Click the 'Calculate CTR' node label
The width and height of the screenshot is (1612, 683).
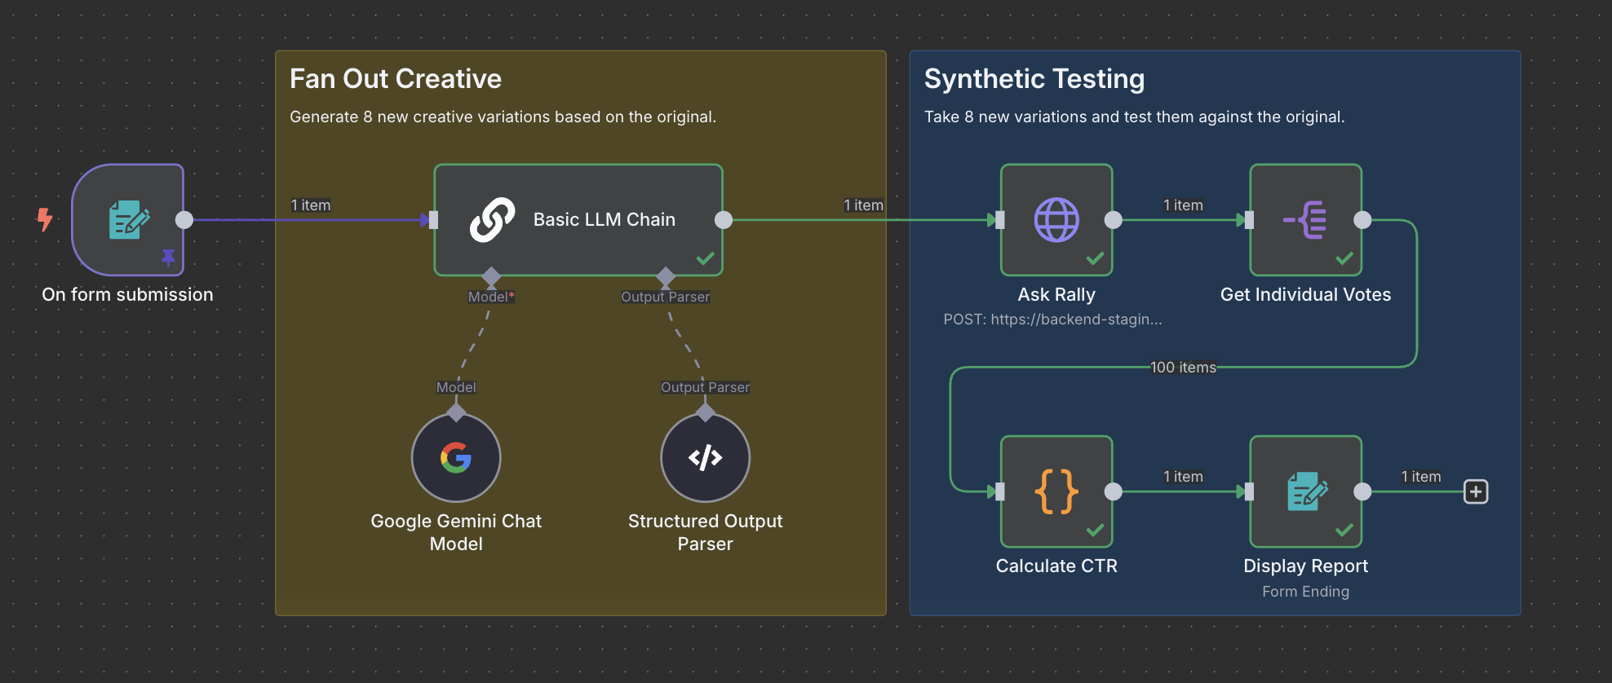coord(1056,566)
